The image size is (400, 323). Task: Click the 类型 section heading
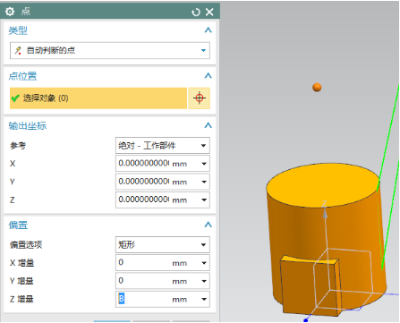[18, 30]
